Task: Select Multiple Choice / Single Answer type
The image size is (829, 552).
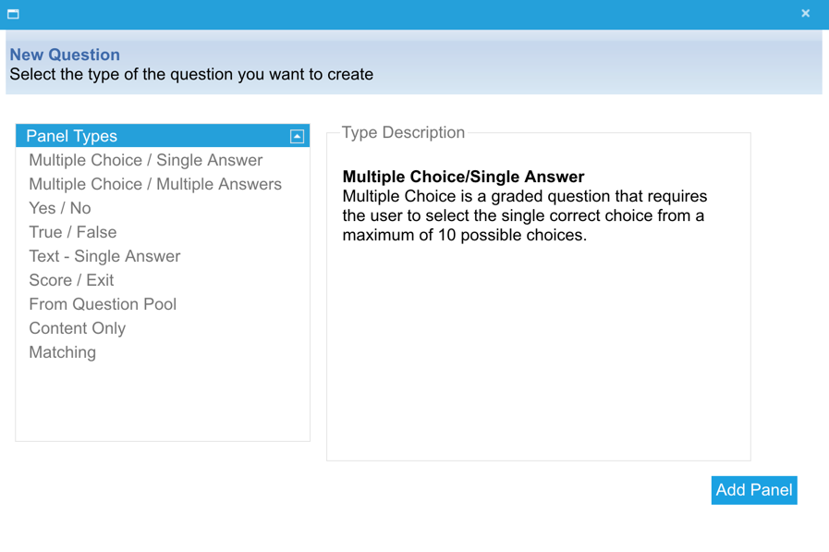Action: [145, 160]
